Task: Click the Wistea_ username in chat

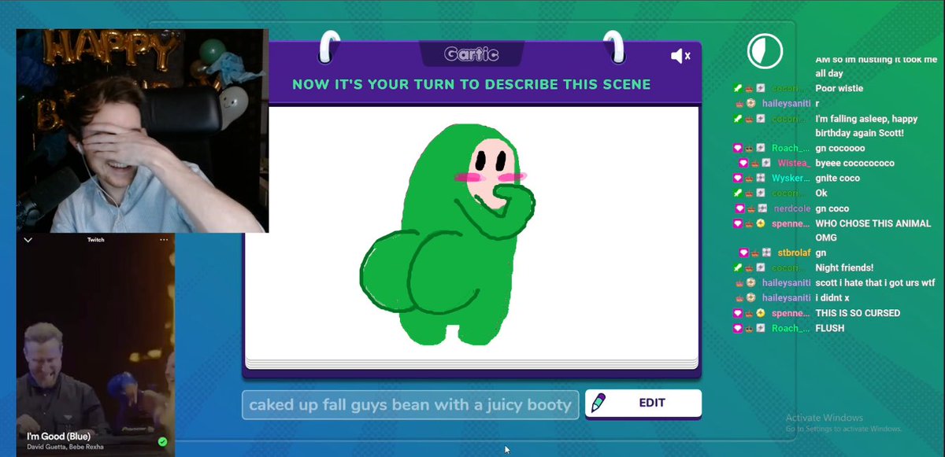Action: [x=794, y=163]
